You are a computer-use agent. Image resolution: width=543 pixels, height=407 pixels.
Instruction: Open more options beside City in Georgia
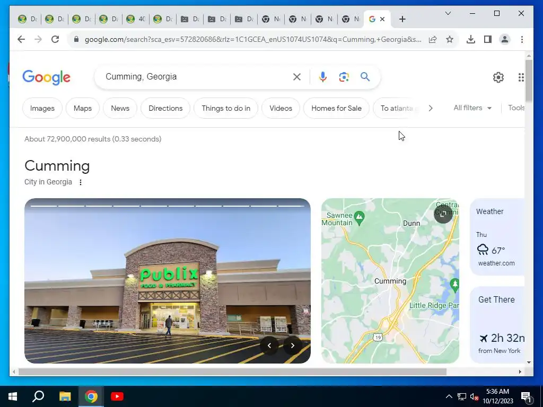coord(81,182)
